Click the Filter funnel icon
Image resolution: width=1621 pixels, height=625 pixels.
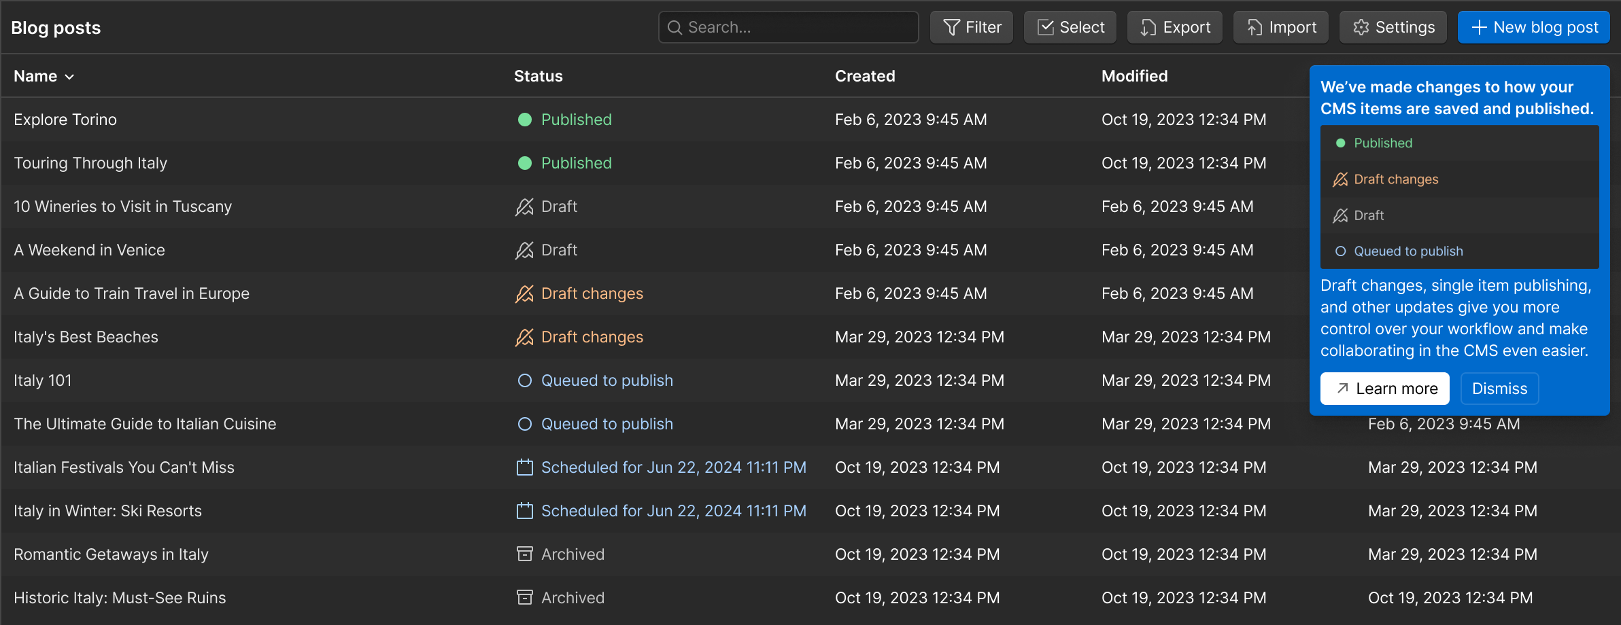pyautogui.click(x=951, y=27)
